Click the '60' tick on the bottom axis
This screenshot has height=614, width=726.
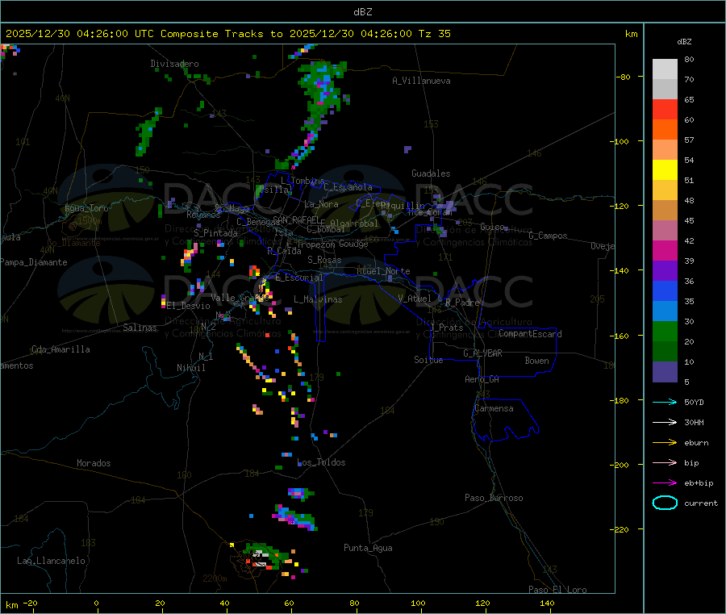(x=289, y=603)
